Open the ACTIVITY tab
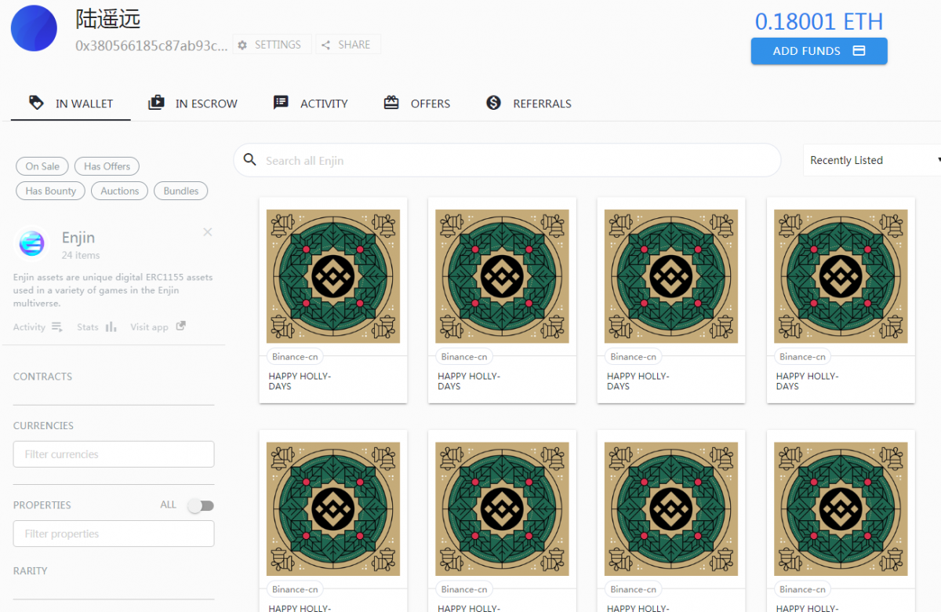941x612 pixels. (x=311, y=103)
